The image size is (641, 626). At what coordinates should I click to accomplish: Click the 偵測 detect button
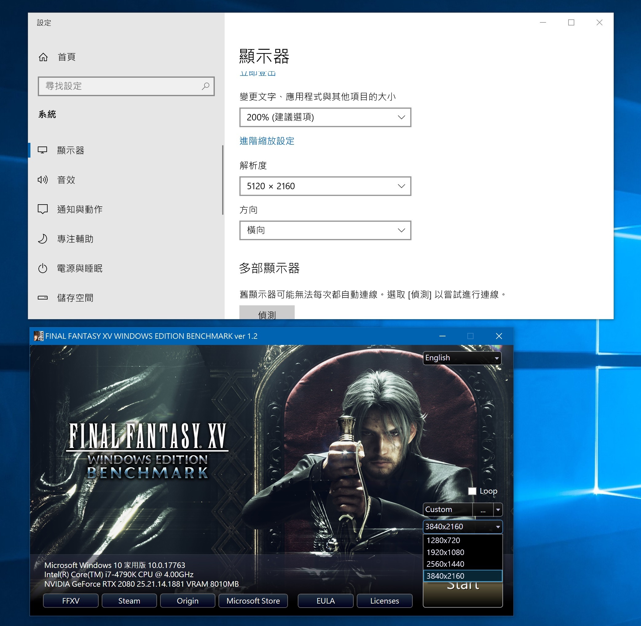pyautogui.click(x=267, y=312)
